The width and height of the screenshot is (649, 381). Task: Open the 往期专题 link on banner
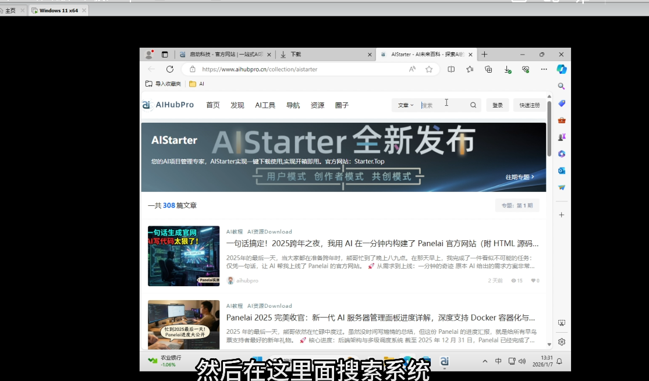519,177
